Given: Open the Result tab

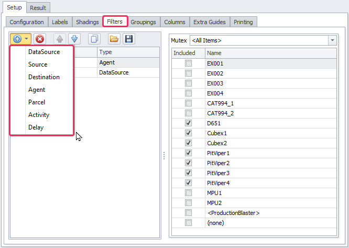Looking at the screenshot, I should click(x=38, y=8).
